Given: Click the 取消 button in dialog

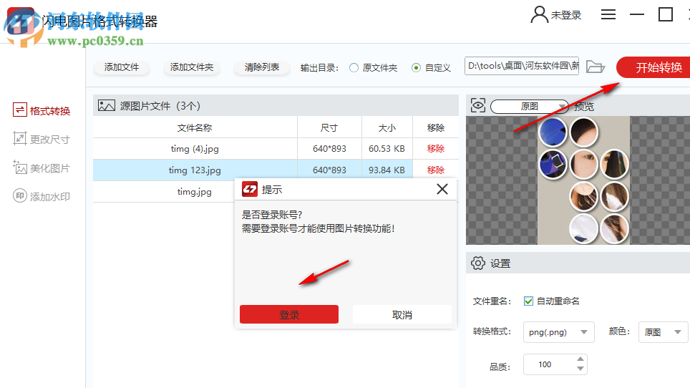Looking at the screenshot, I should [402, 314].
